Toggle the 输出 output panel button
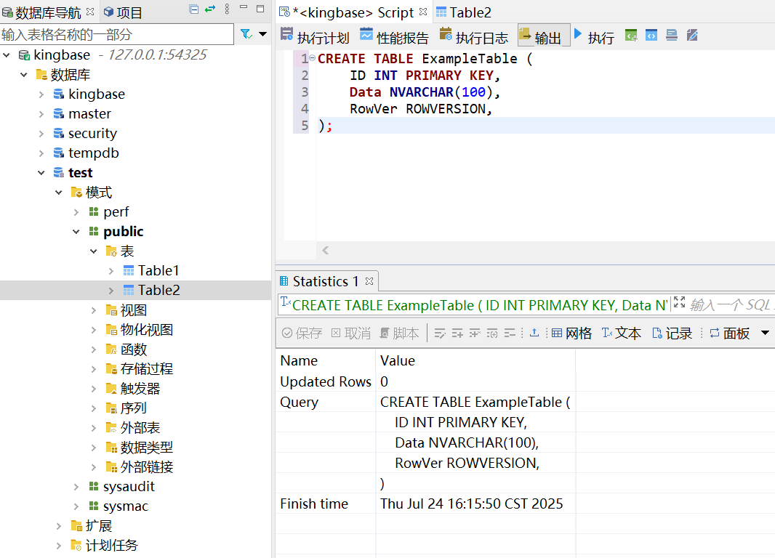 539,36
